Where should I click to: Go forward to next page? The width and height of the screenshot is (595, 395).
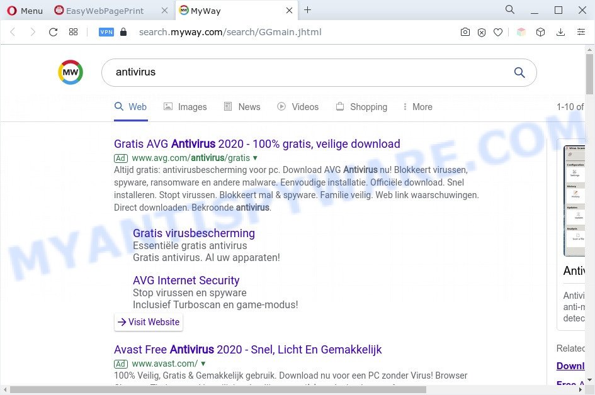click(33, 32)
